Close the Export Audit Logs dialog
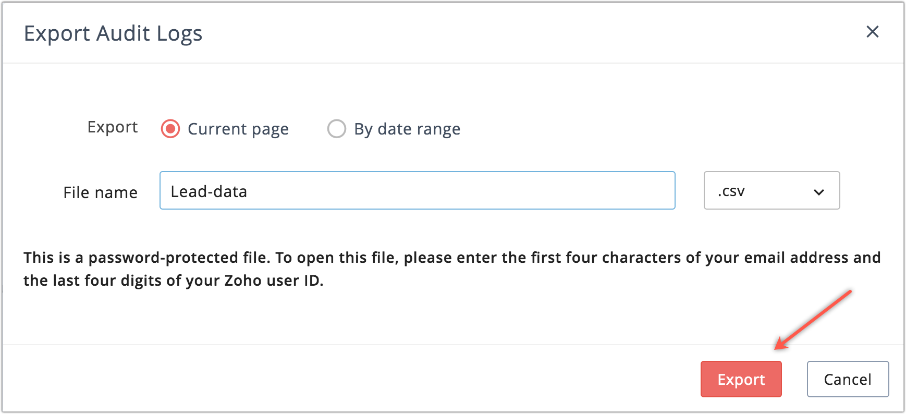This screenshot has height=414, width=906. coord(872,32)
